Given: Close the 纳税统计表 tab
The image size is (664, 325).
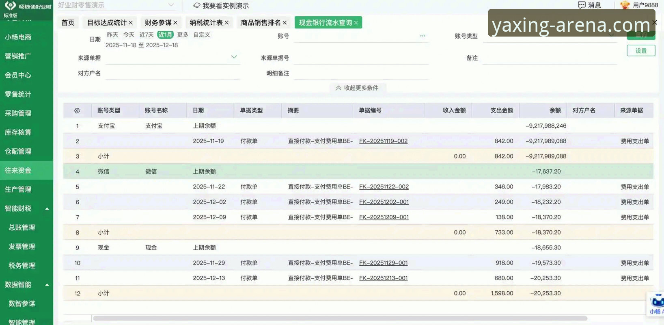Looking at the screenshot, I should 226,23.
